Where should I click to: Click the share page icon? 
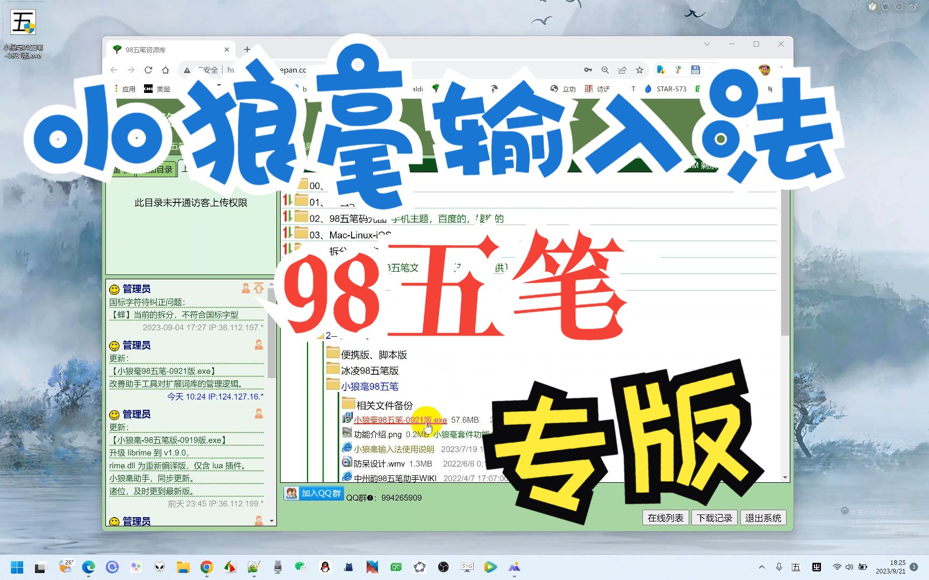[623, 70]
